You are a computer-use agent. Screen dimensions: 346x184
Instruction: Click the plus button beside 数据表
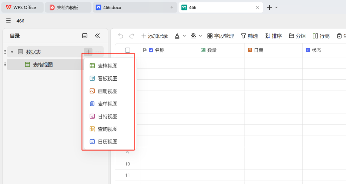pos(88,52)
